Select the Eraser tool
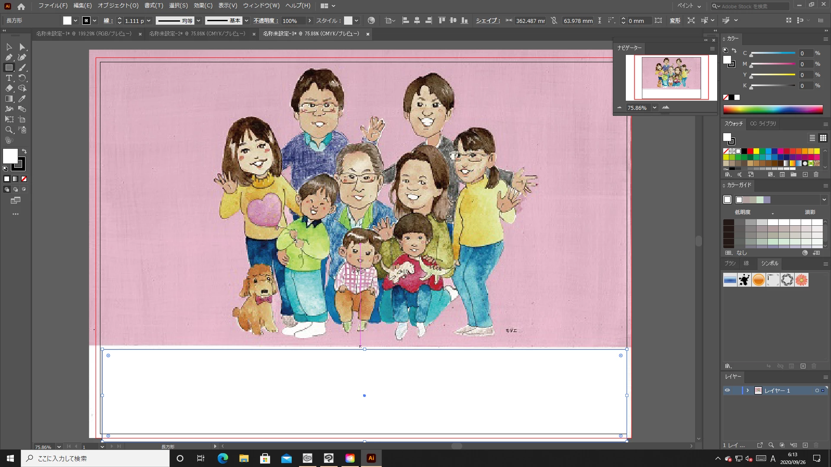Image resolution: width=831 pixels, height=467 pixels. (x=9, y=88)
